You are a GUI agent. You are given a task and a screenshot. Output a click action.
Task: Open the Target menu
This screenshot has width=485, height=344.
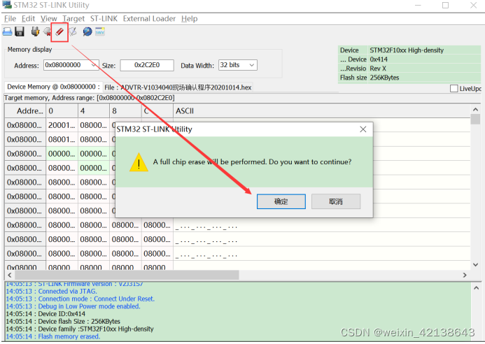point(73,19)
